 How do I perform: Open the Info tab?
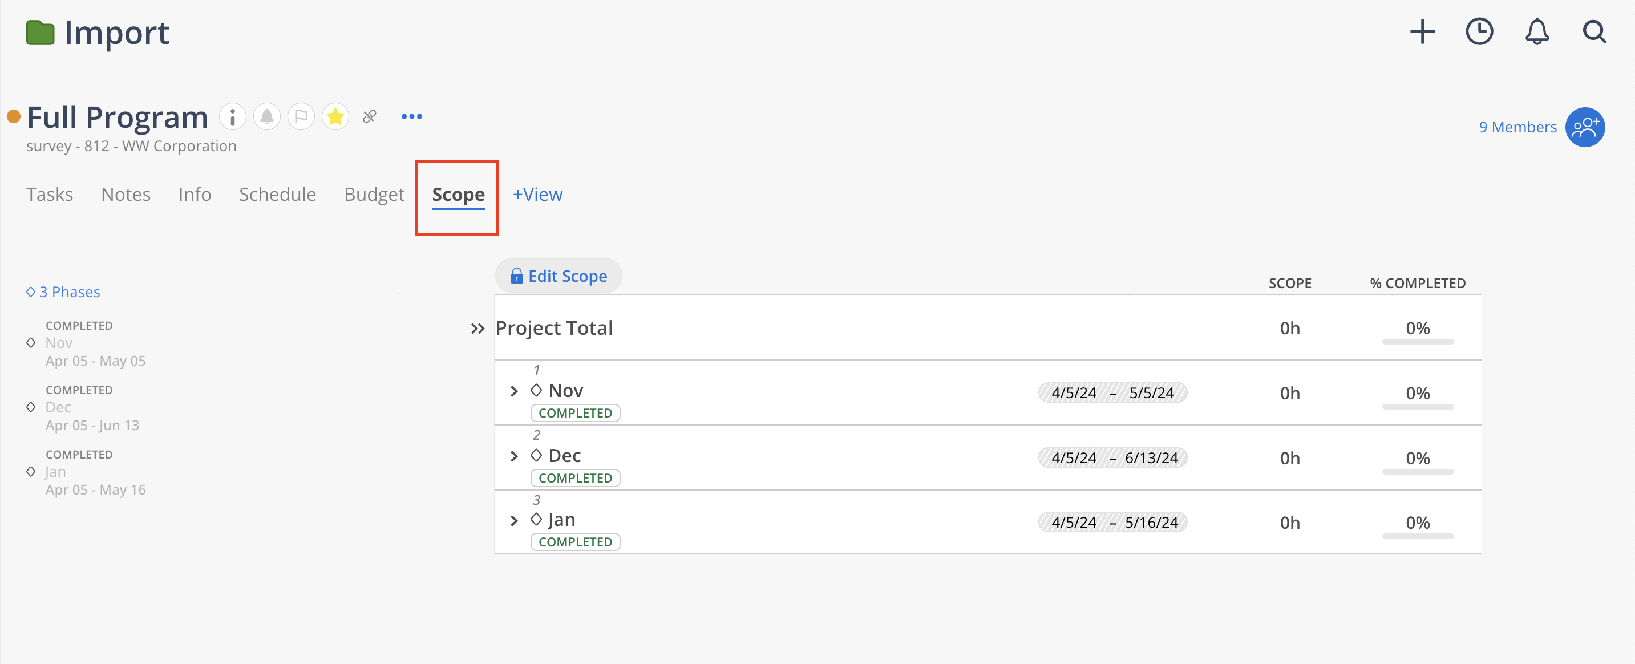(195, 195)
